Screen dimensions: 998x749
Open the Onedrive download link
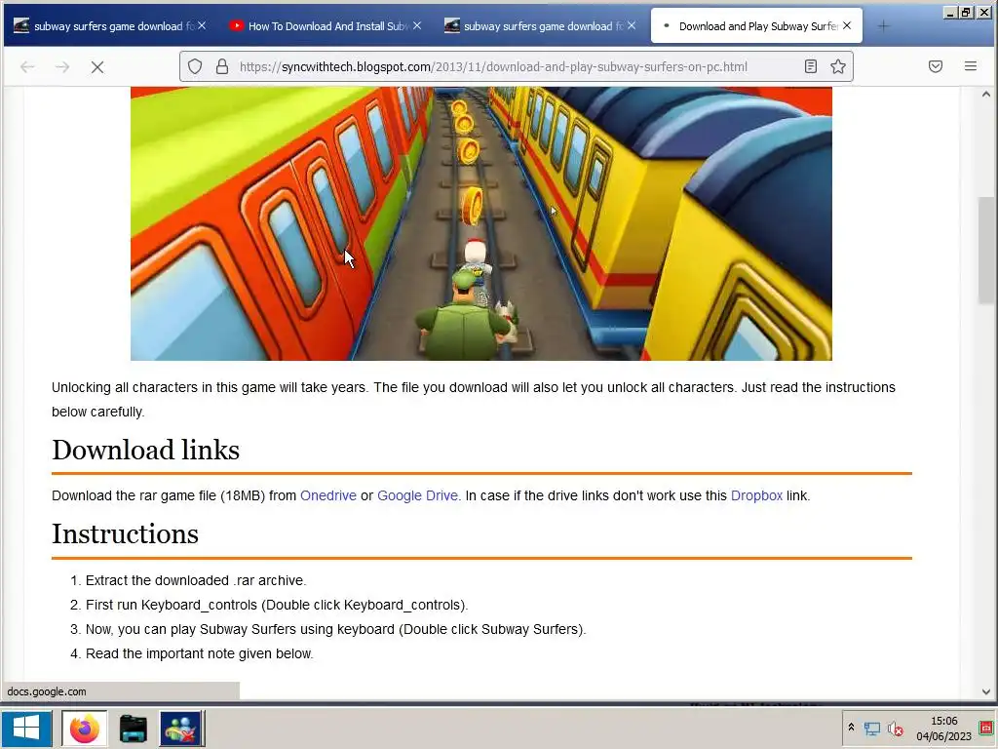pyautogui.click(x=328, y=495)
